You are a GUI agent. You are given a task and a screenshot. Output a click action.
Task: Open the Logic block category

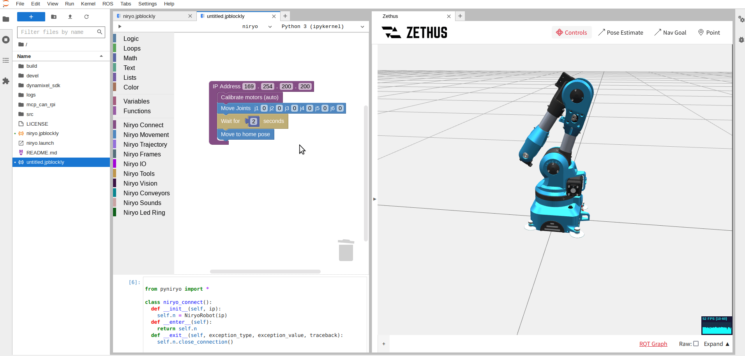[x=143, y=39]
